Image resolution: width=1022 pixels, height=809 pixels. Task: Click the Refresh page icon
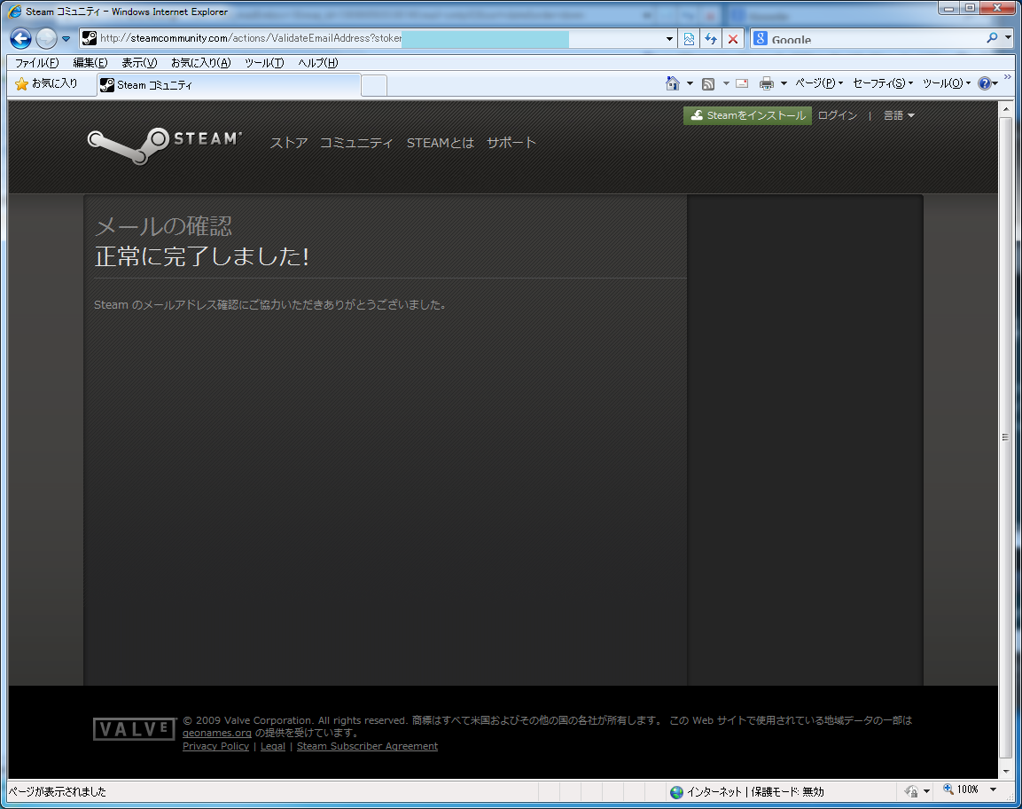pos(711,39)
